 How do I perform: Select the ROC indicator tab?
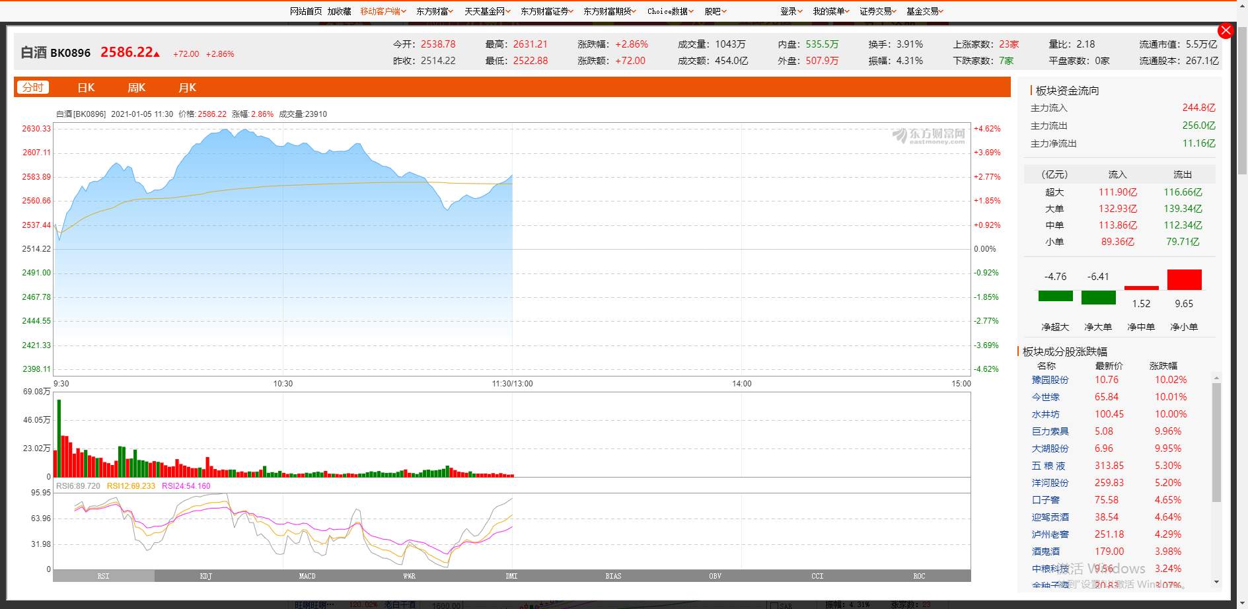[920, 576]
